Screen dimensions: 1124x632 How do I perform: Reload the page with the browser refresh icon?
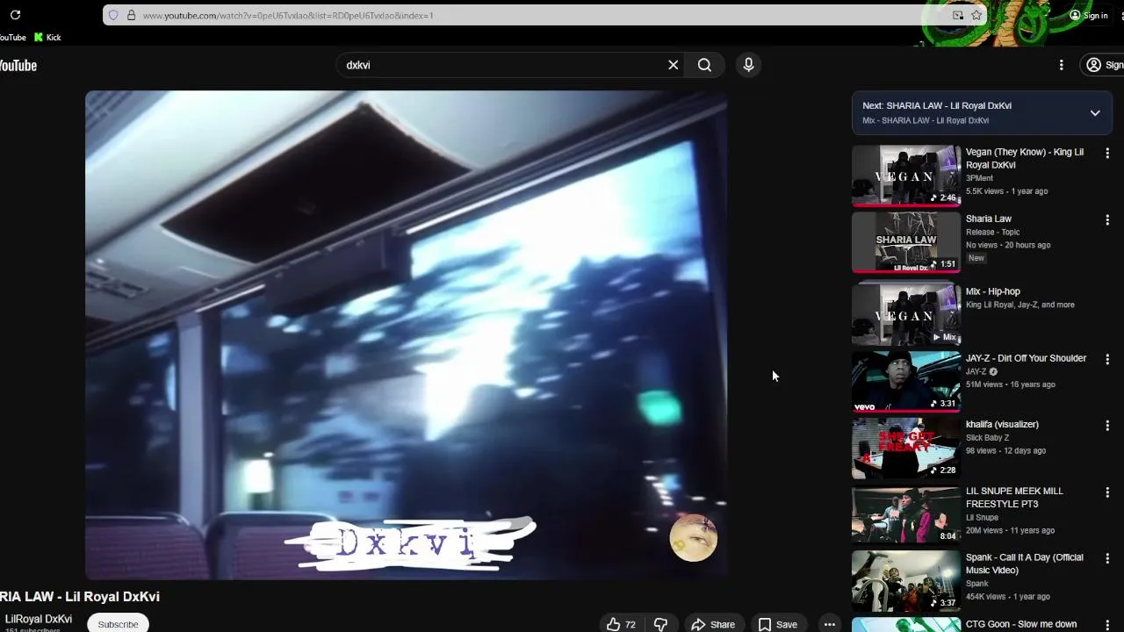15,15
